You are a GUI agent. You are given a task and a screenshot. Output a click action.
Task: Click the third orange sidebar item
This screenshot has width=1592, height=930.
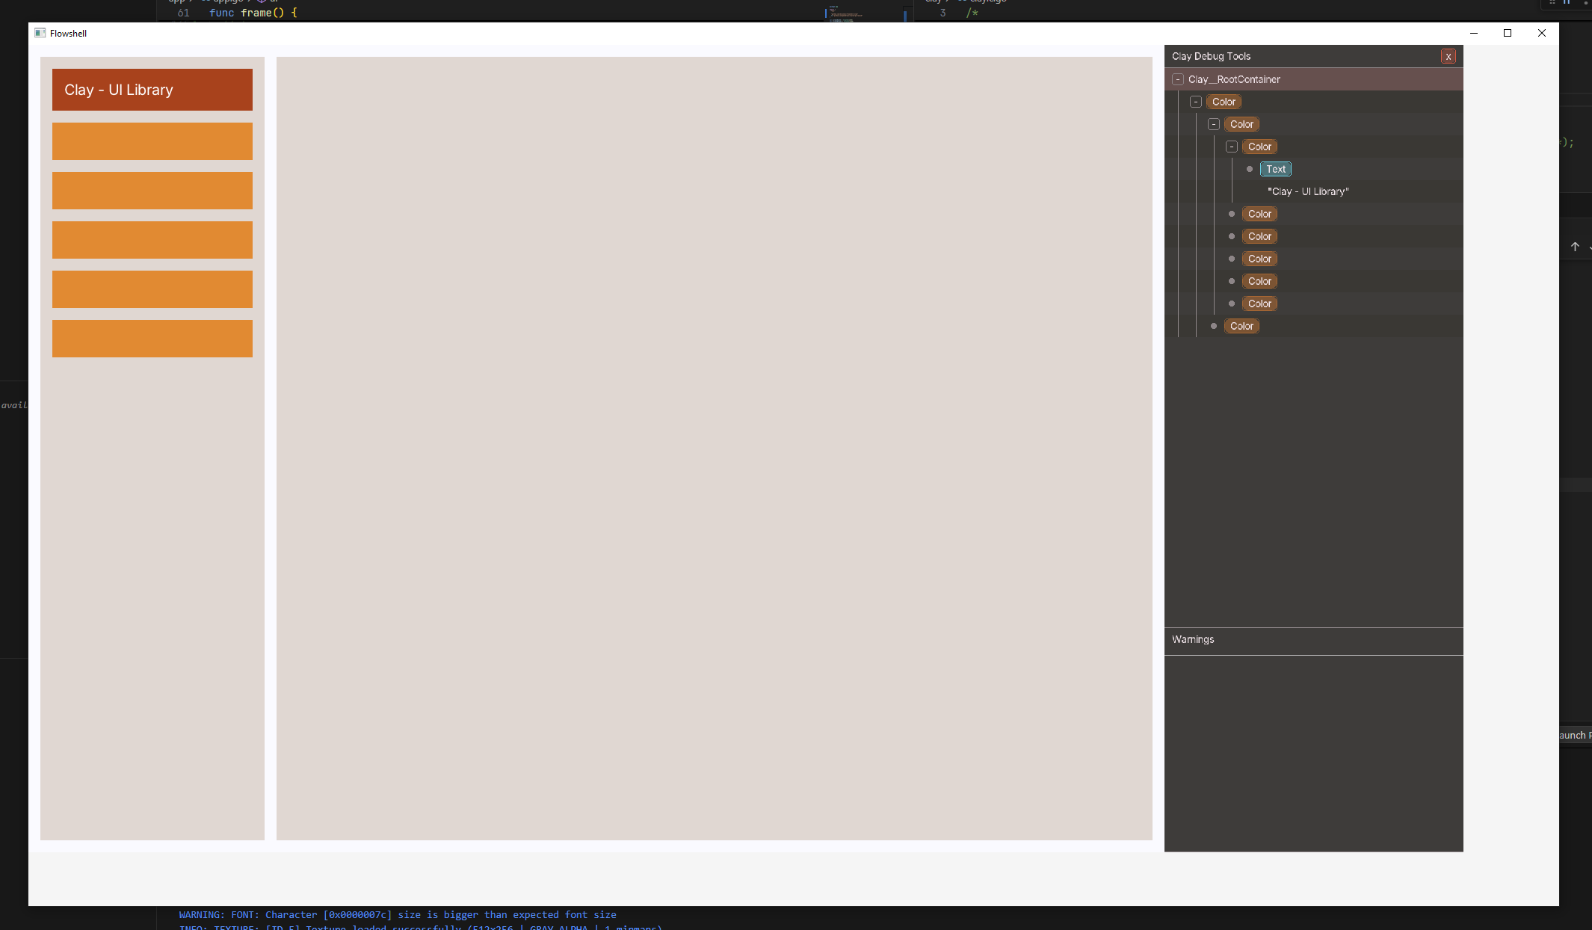coord(152,240)
